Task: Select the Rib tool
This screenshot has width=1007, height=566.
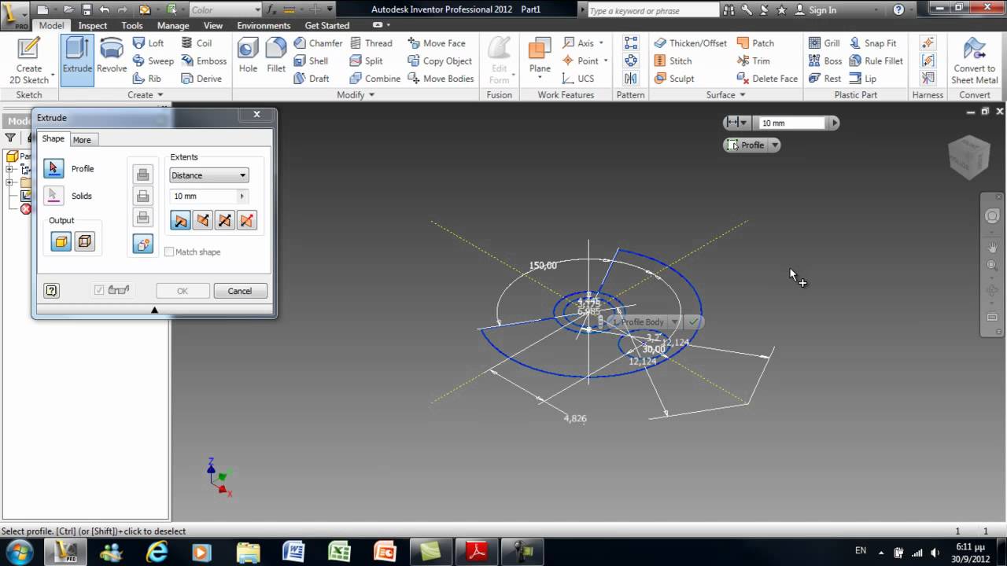Action: [x=147, y=78]
